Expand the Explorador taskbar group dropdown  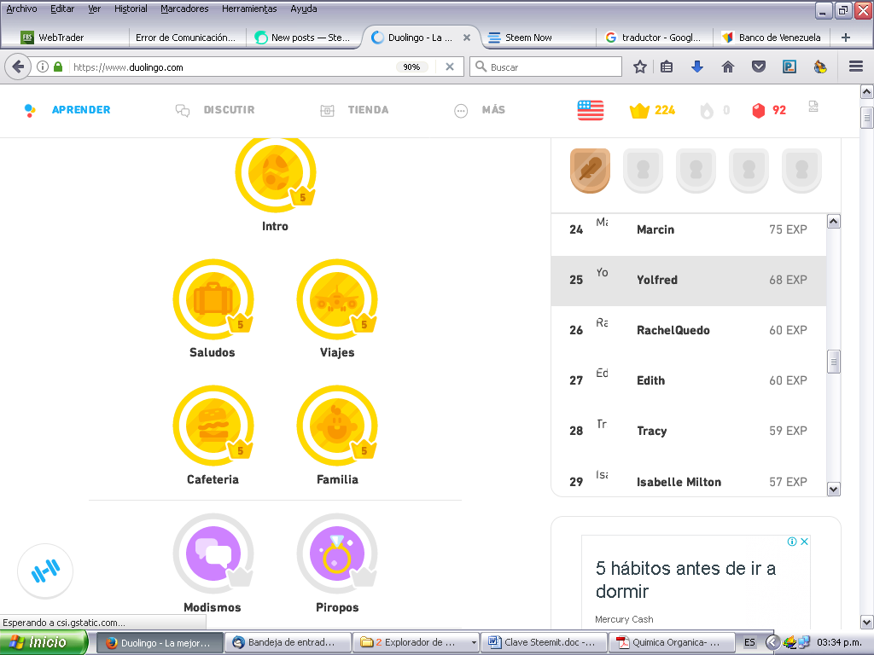click(x=474, y=643)
